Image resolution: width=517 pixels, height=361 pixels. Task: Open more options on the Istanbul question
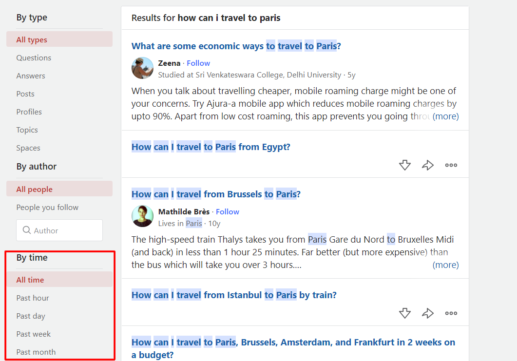click(x=451, y=313)
